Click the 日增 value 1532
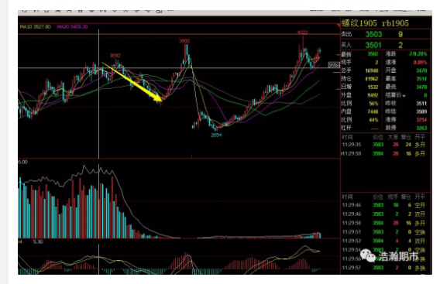Screen dimensions: 440x284 coord(373,87)
